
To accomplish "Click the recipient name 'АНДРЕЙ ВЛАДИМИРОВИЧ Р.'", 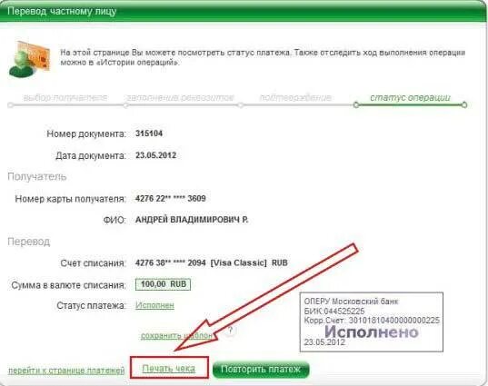I will (x=192, y=220).
